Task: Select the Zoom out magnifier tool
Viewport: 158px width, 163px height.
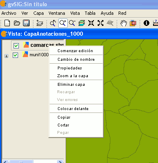Action: pyautogui.click(x=72, y=23)
